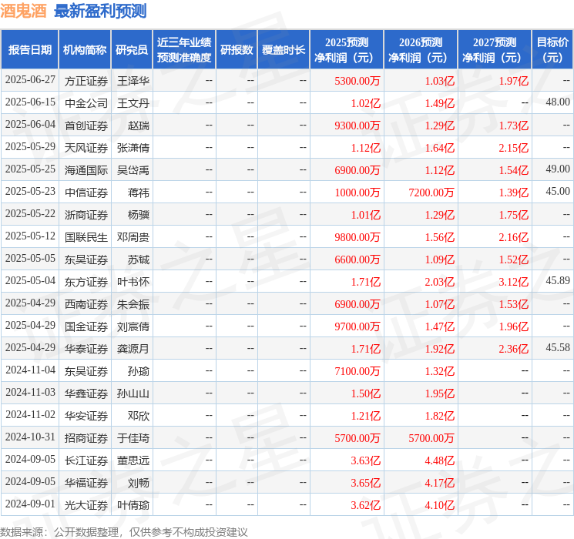Click the 2025预测净利润 column header
This screenshot has width=574, height=539.
coord(347,50)
